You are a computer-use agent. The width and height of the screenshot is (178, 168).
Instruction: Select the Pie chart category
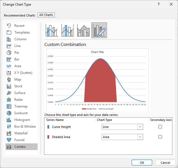22,53
